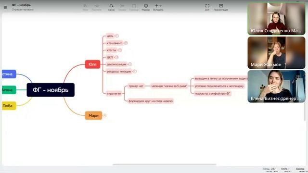308x173 pixels.
Task: Click the Схема button in status bar
Action: pos(300,169)
